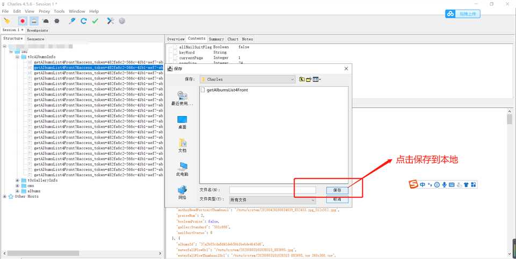Expand the albums folder
The image size is (516, 259).
pyautogui.click(x=17, y=191)
